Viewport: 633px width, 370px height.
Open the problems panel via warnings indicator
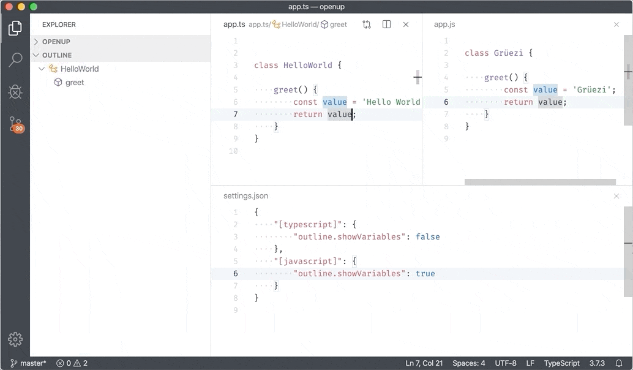coord(73,363)
